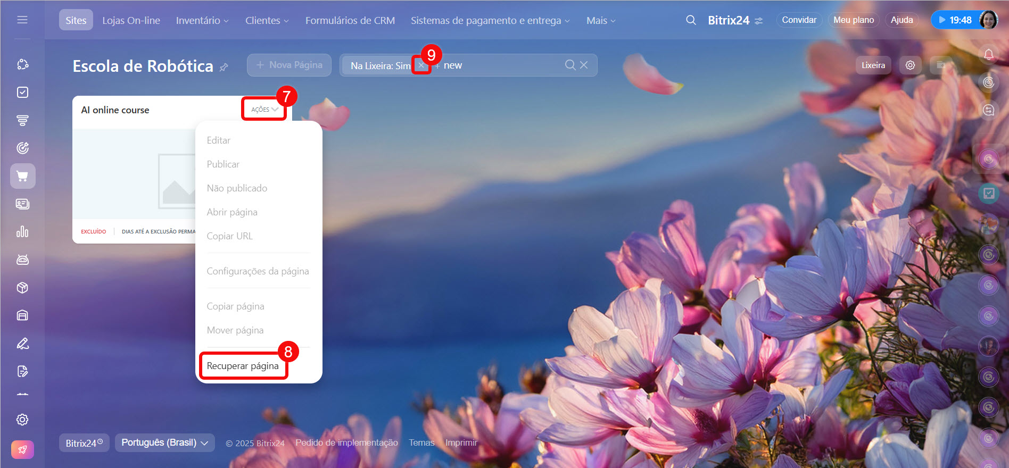Click the pin icon beside Escola de Robótica

[224, 67]
